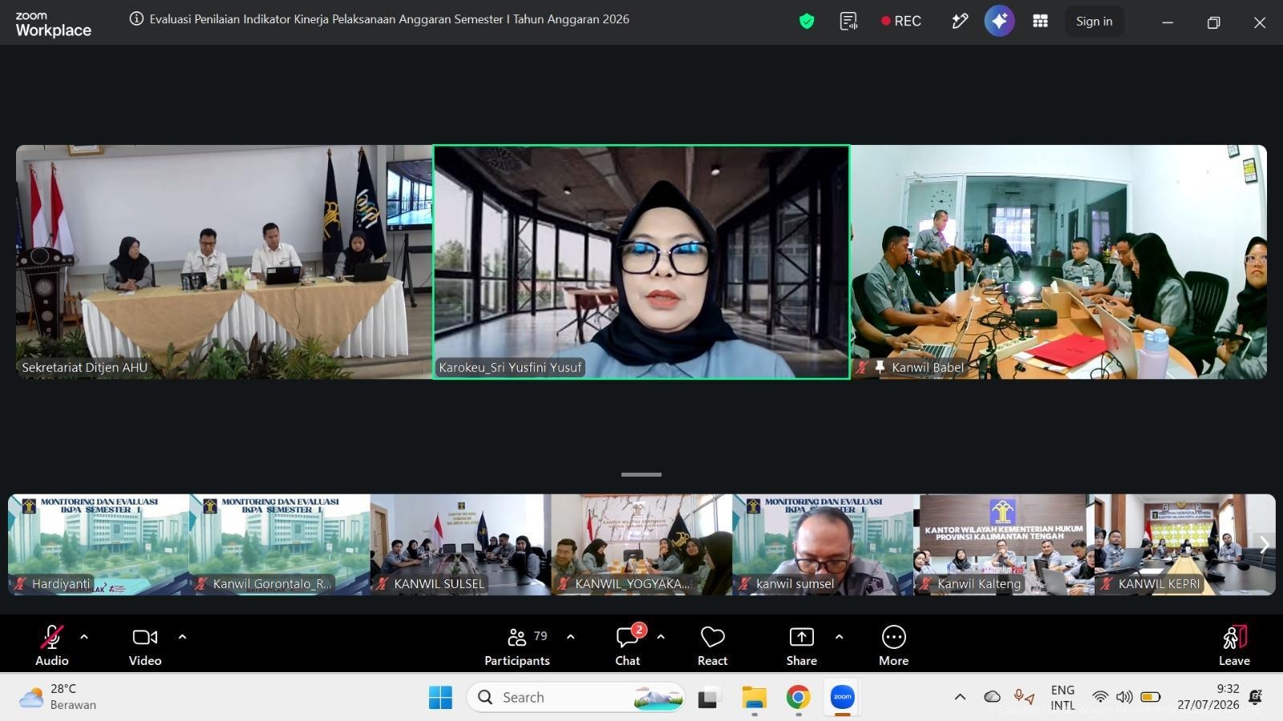Show next participants with the right arrow
The width and height of the screenshot is (1283, 721).
pos(1265,545)
